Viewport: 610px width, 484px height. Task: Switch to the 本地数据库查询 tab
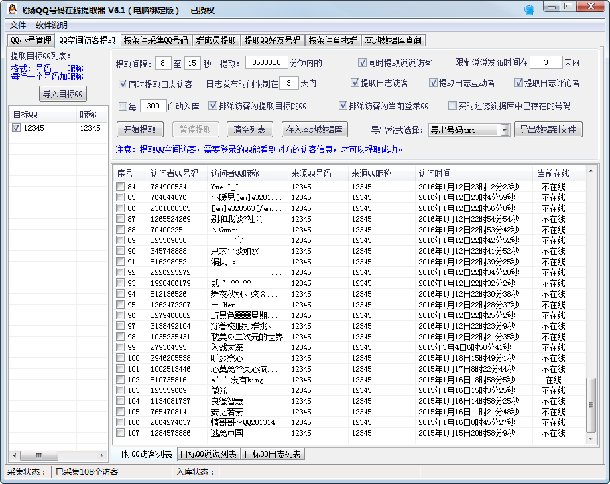tap(393, 40)
